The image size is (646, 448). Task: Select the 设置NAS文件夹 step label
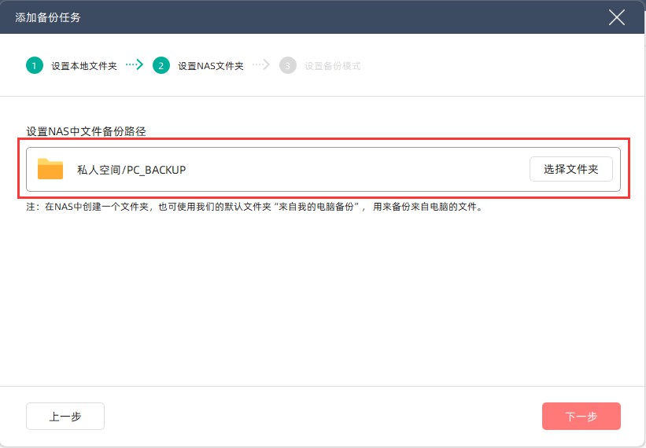click(x=211, y=66)
